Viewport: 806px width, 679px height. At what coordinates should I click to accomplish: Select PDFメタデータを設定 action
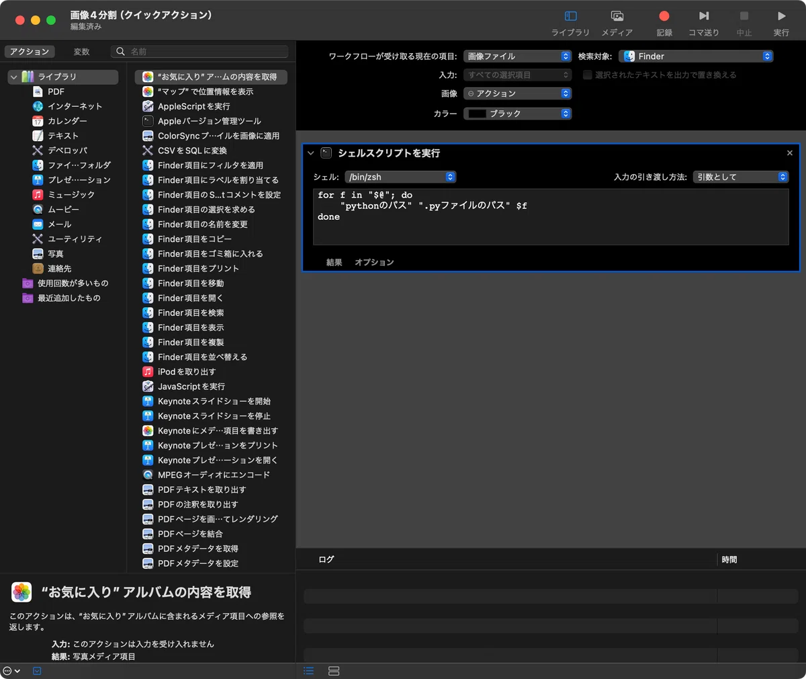point(211,563)
